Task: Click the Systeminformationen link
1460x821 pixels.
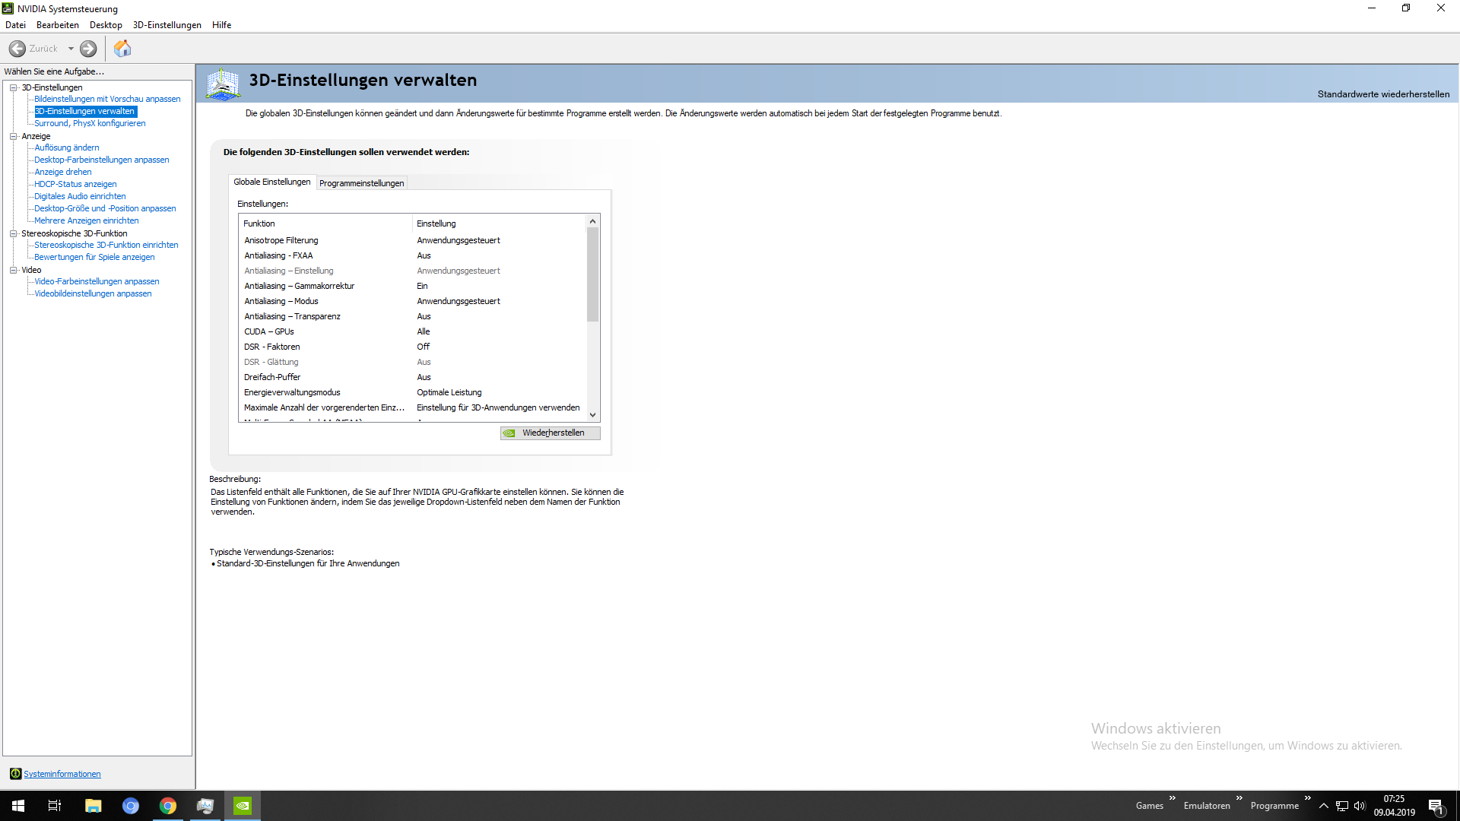Action: (x=62, y=774)
